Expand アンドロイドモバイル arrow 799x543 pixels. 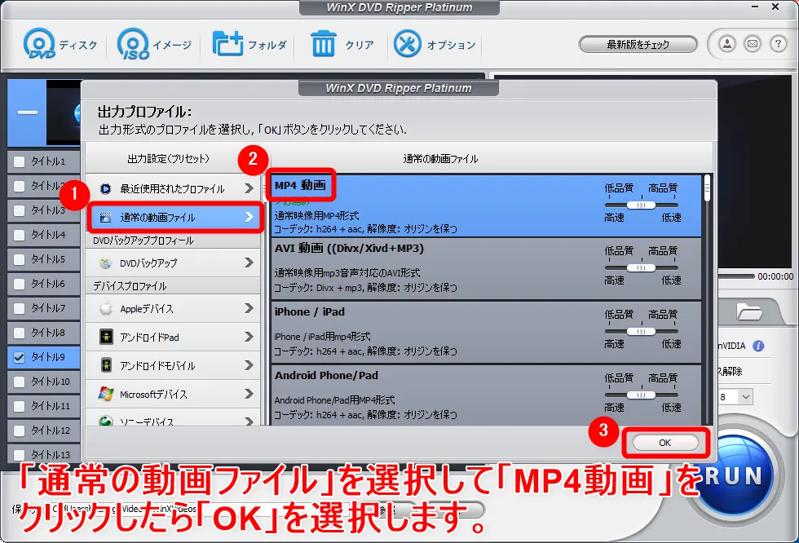tap(249, 365)
